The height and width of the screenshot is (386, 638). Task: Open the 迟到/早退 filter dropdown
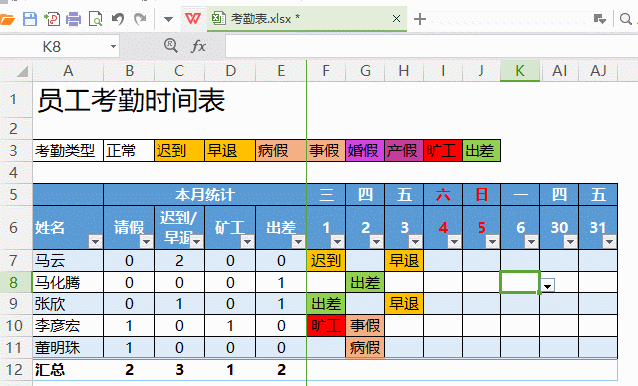click(x=197, y=242)
